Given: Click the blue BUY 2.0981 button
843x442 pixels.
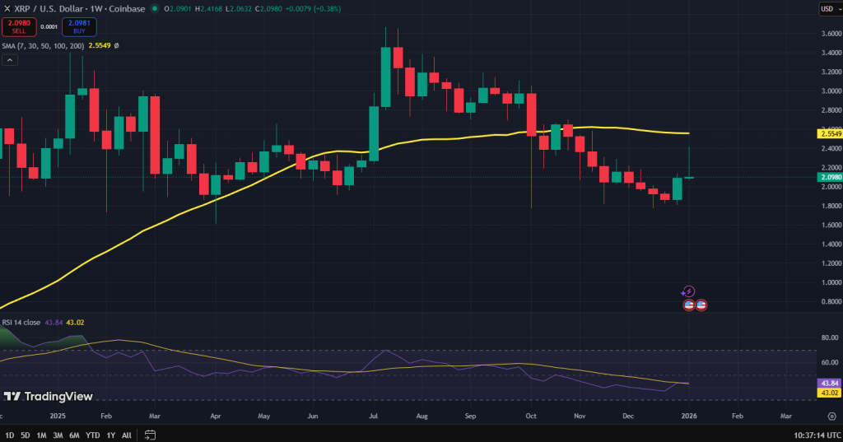Looking at the screenshot, I should pos(79,27).
